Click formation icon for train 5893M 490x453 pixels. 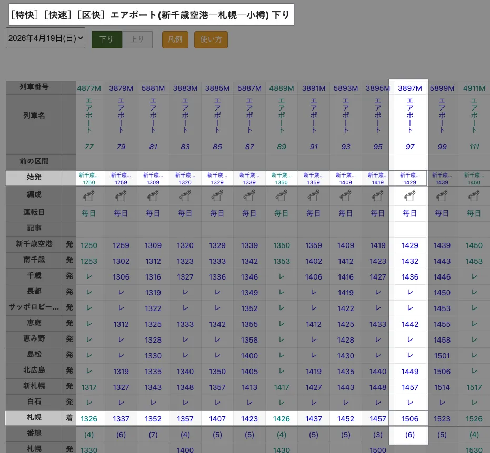click(346, 197)
